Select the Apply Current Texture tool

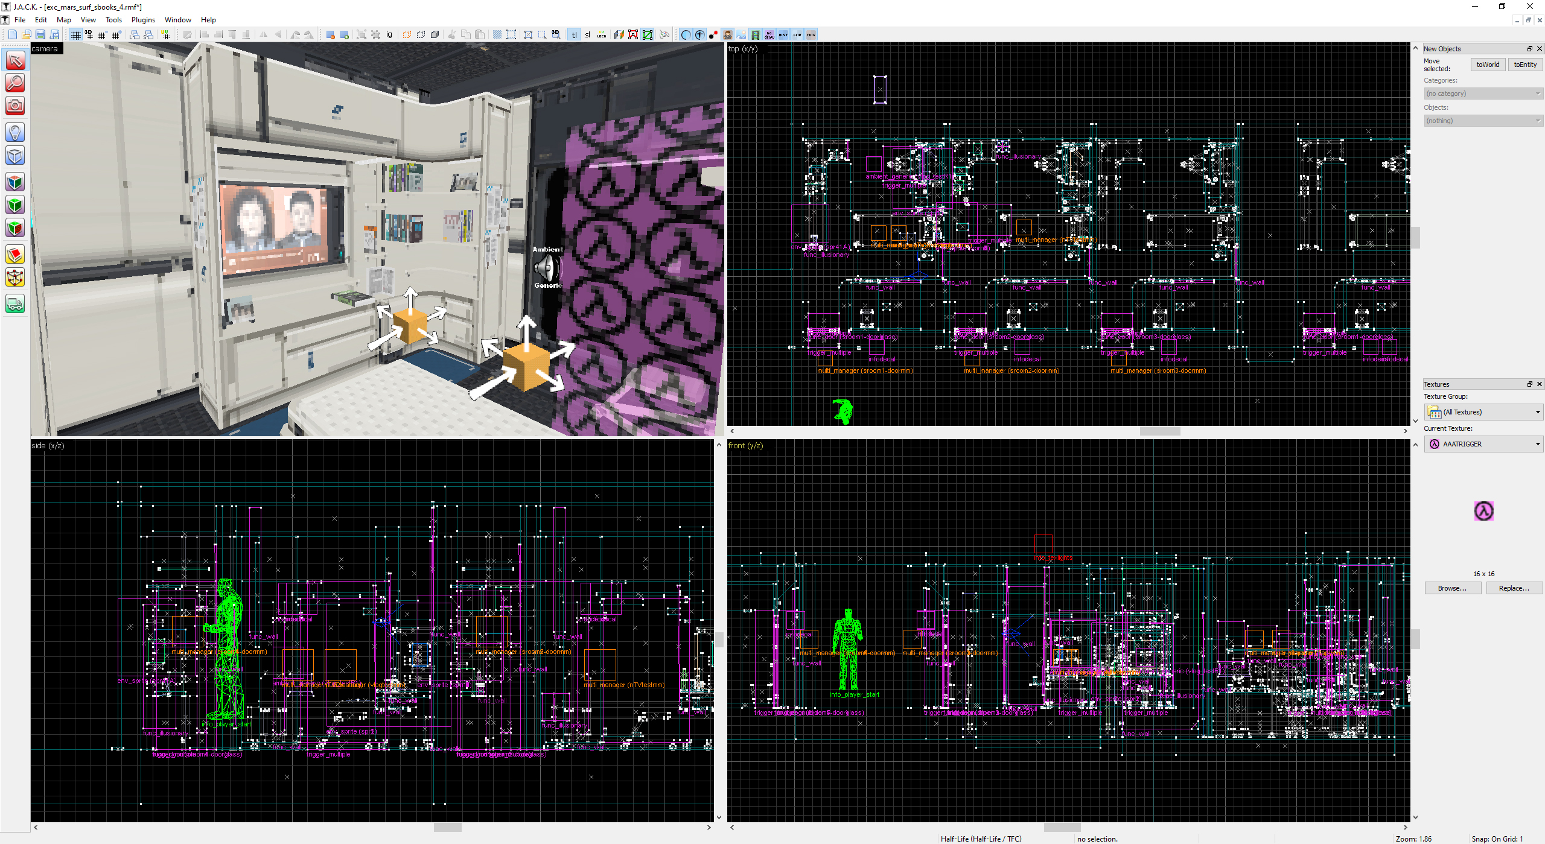(15, 205)
